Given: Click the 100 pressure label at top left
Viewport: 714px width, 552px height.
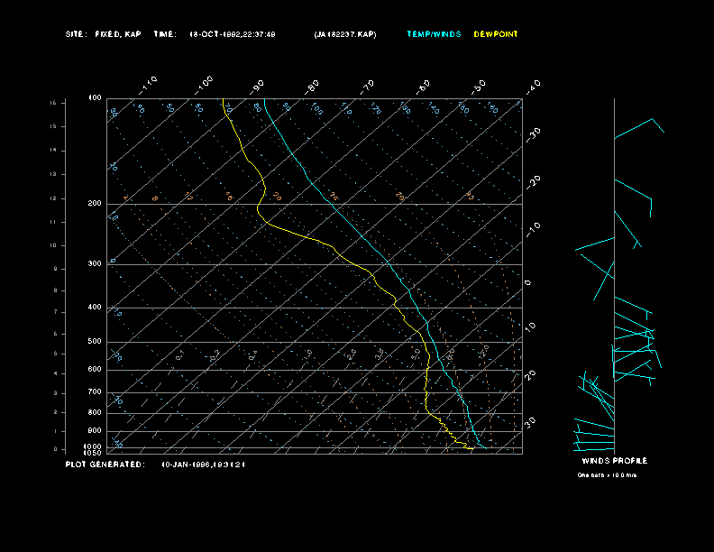Looking at the screenshot, I should click(94, 97).
